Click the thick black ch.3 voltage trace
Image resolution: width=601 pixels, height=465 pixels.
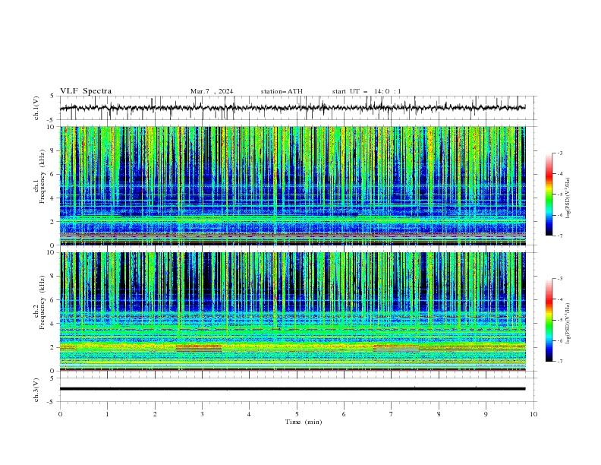point(292,389)
